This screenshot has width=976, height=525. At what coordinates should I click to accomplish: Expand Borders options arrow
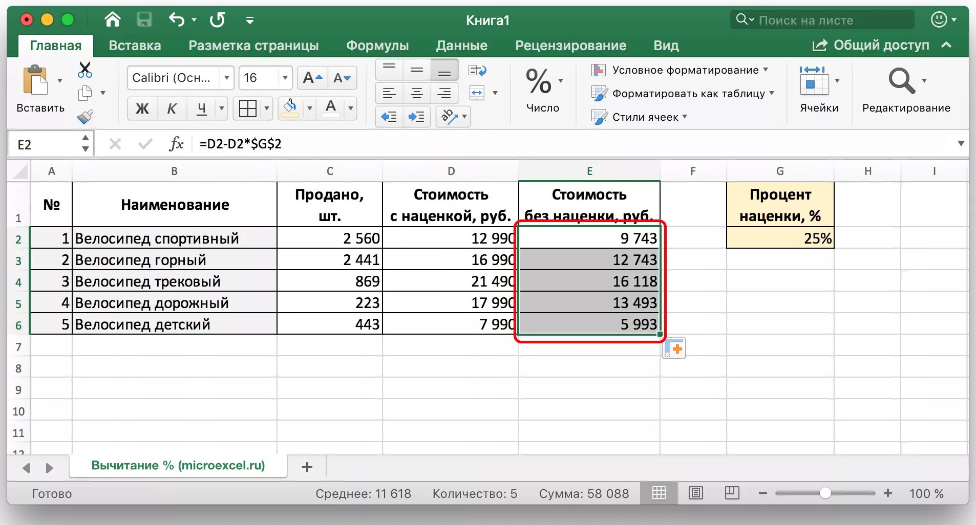(266, 108)
